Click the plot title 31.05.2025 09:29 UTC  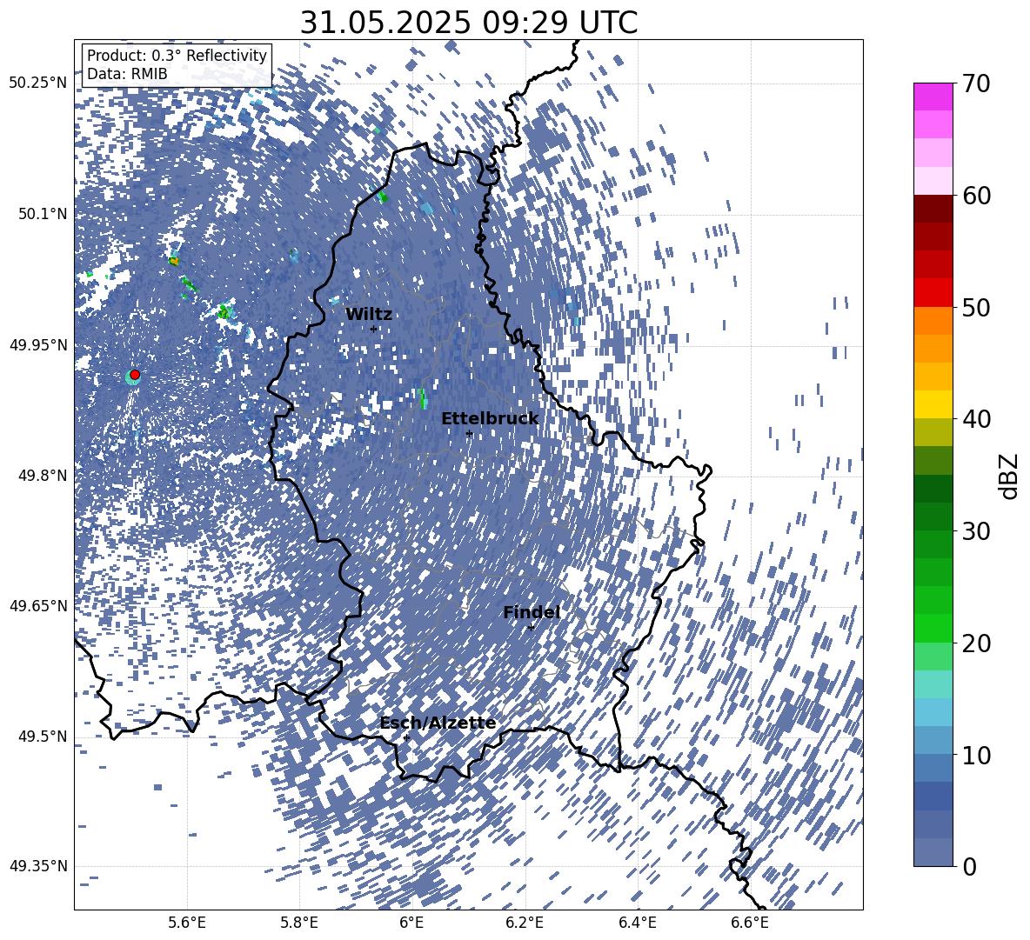[x=468, y=23]
